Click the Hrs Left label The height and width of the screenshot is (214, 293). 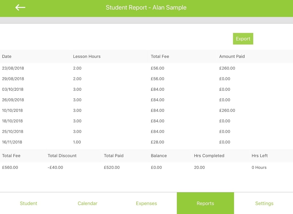point(259,156)
